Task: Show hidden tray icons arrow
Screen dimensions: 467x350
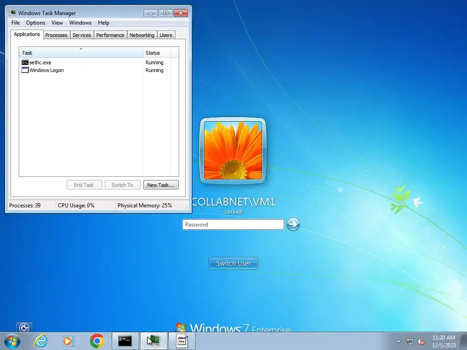Action: click(x=399, y=341)
